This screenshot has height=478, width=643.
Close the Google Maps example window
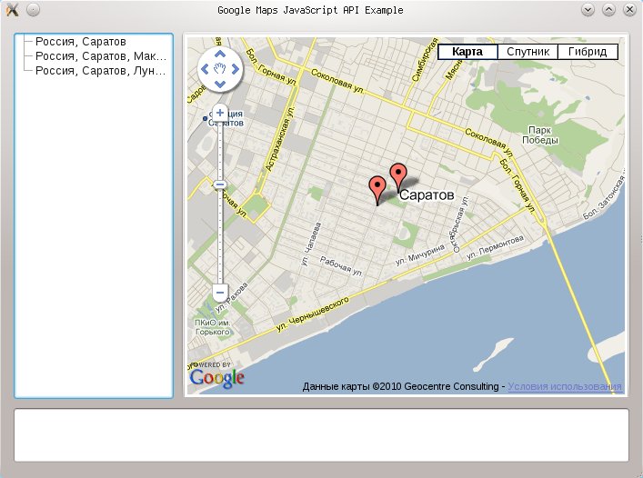[x=629, y=9]
